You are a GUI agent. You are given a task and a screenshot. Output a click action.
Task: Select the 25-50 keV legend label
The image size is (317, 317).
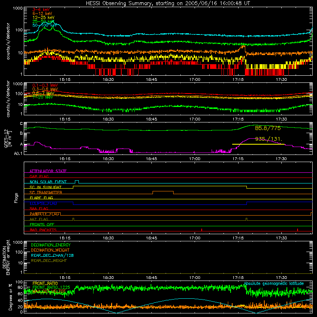point(44,21)
